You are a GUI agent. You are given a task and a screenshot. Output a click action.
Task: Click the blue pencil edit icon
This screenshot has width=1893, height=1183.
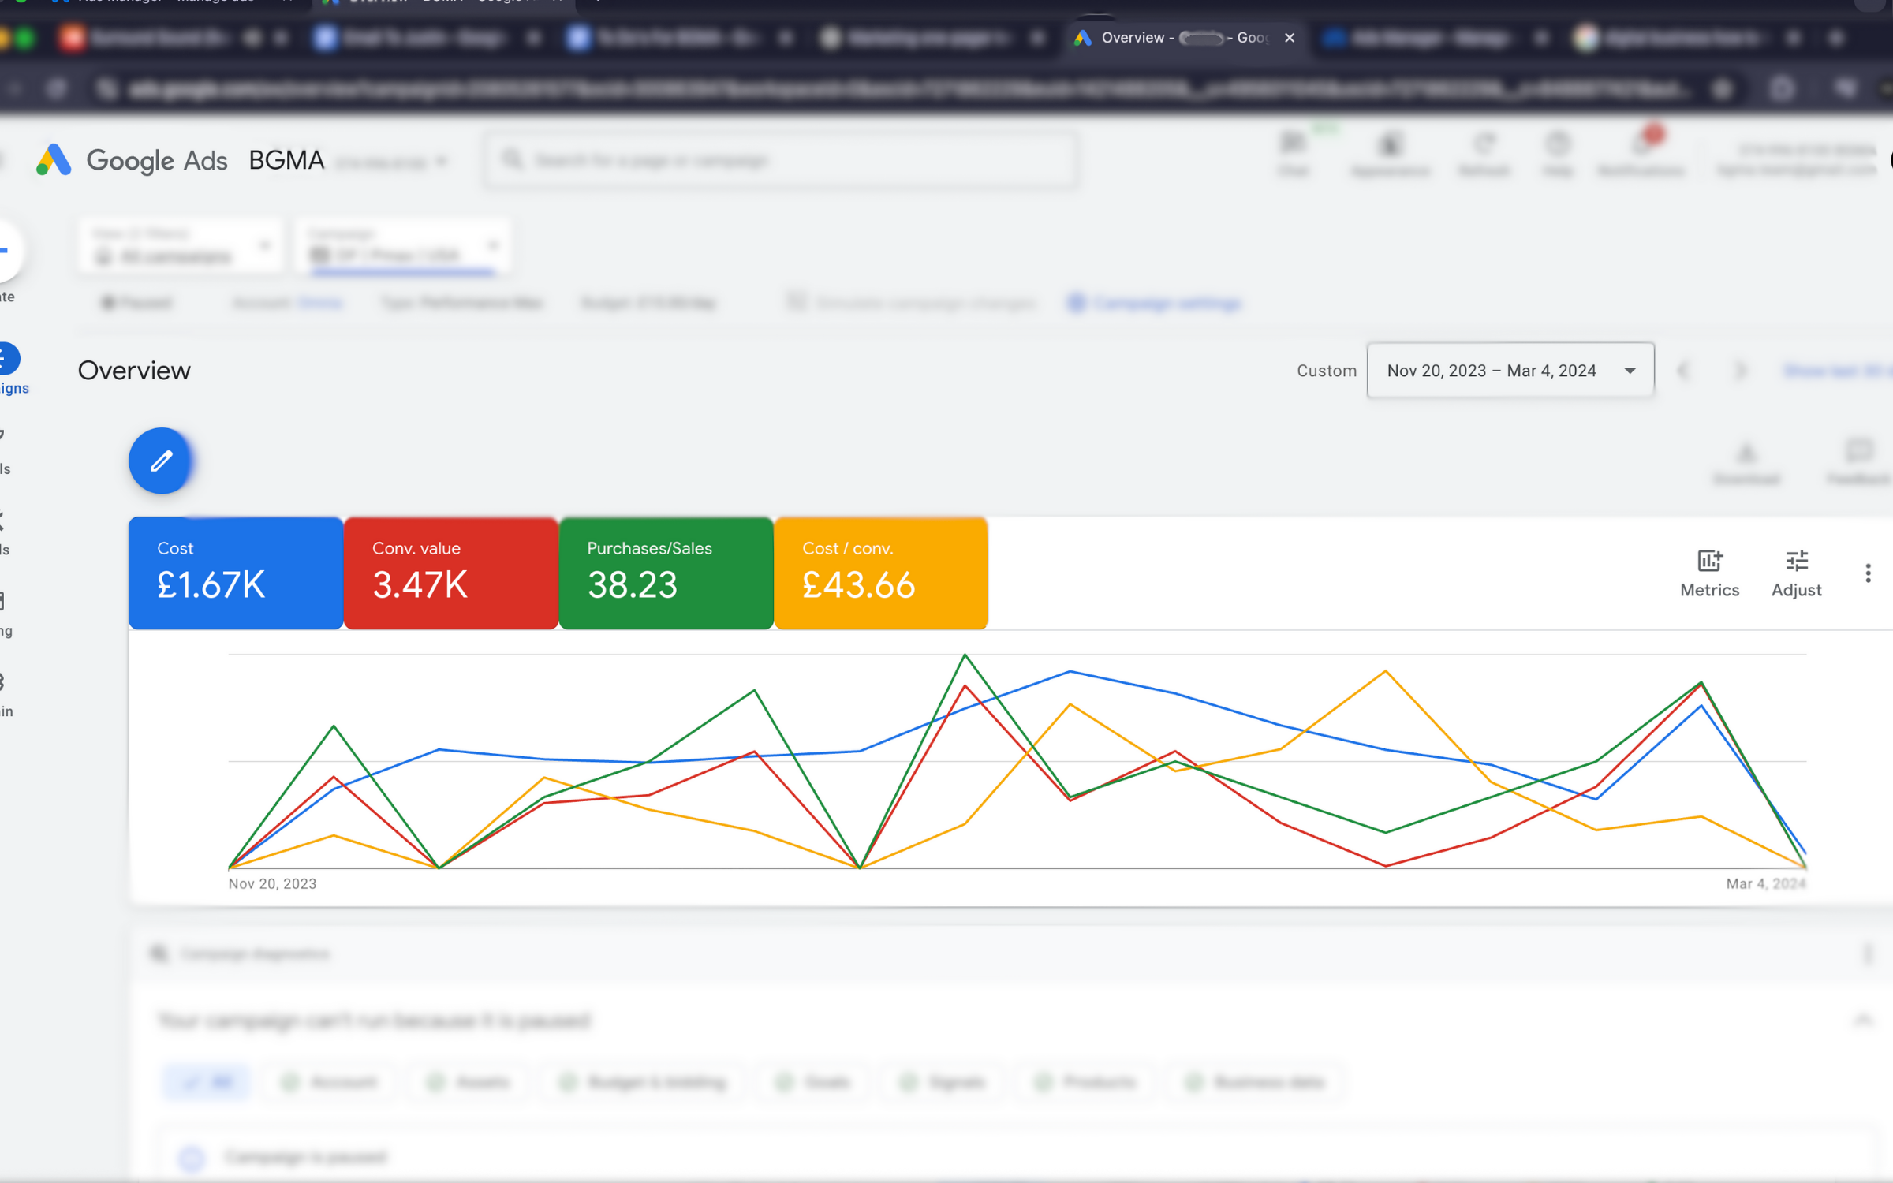pos(160,461)
